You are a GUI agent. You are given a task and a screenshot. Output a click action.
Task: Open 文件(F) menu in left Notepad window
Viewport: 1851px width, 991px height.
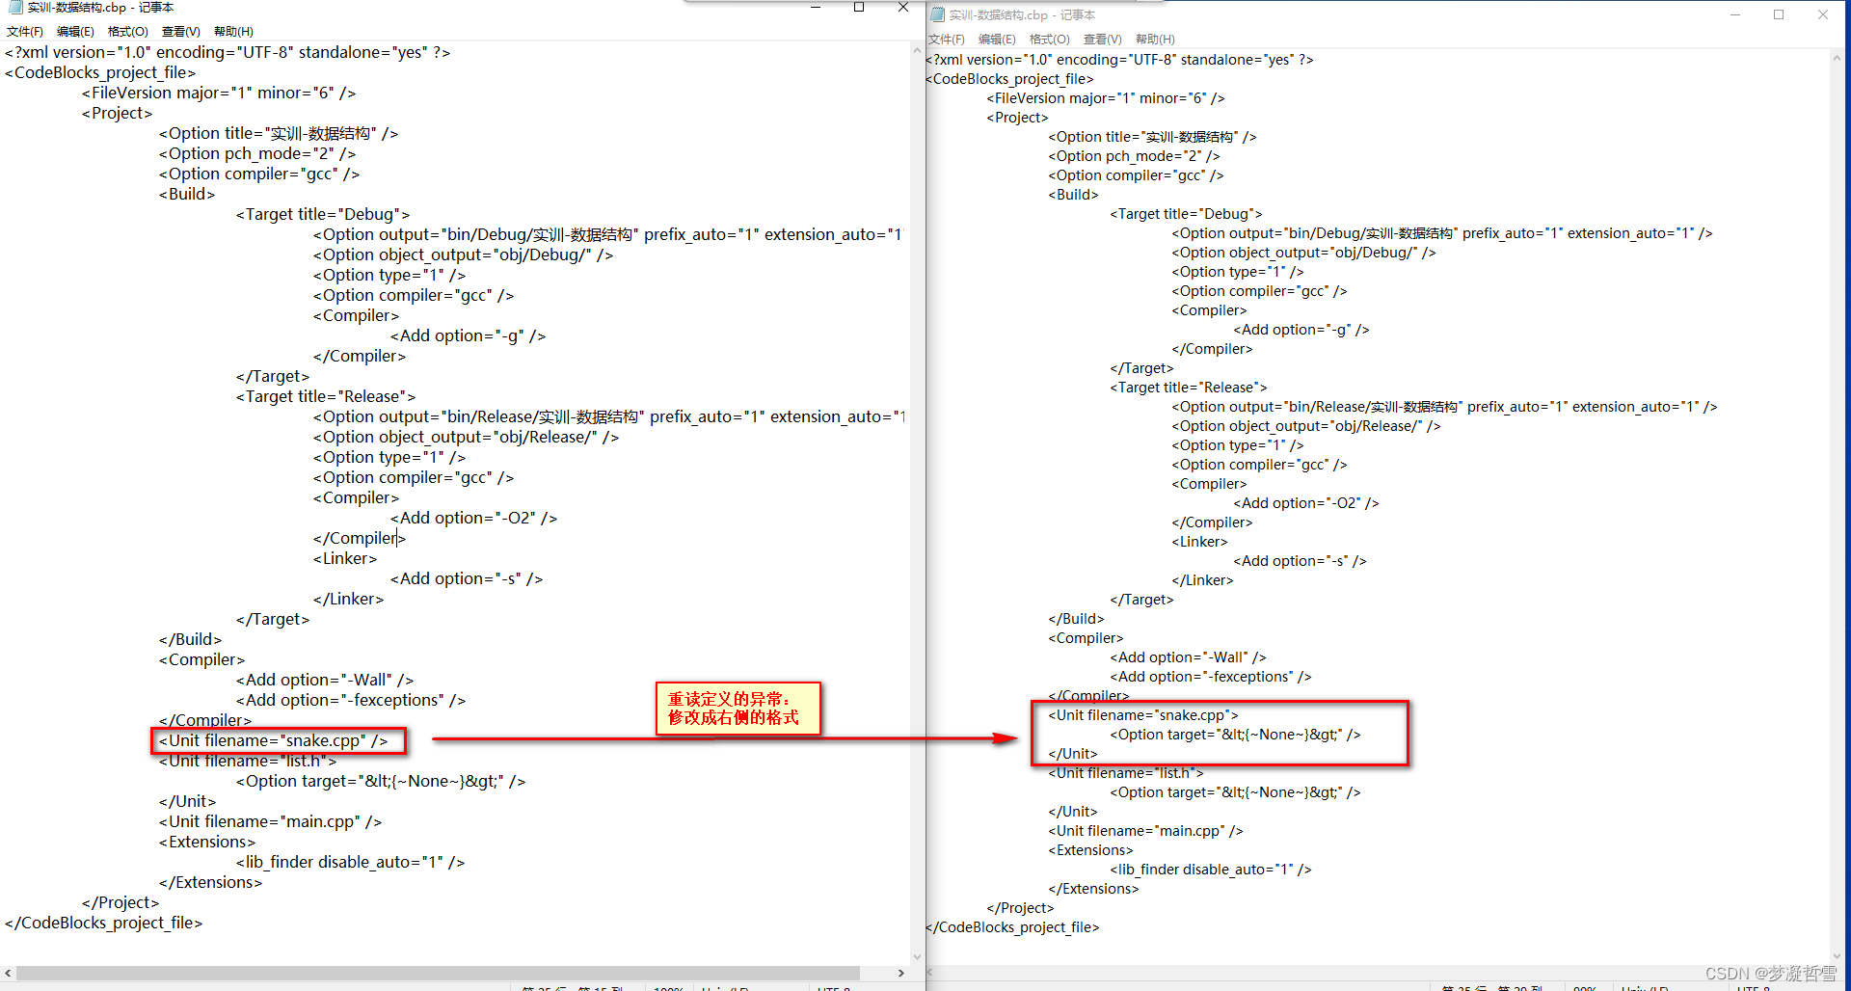(x=25, y=32)
